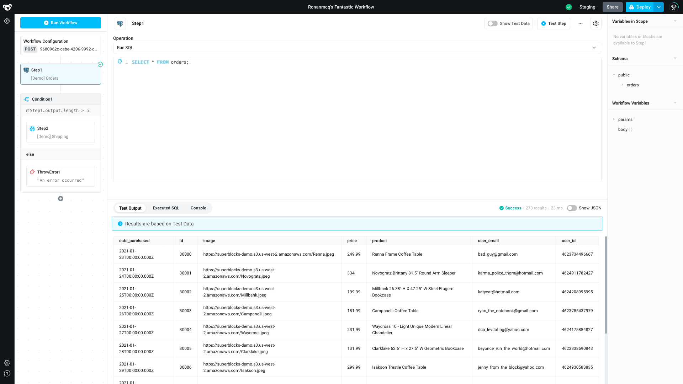
Task: Open the trophy icon in top bar
Action: (x=674, y=7)
